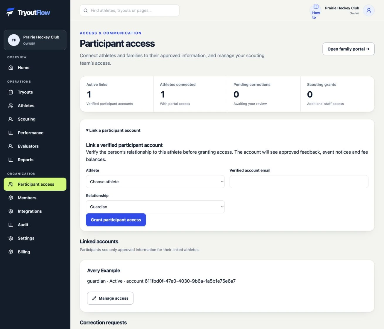Click the Evaluators person icon
The image size is (384, 329).
coord(11,146)
